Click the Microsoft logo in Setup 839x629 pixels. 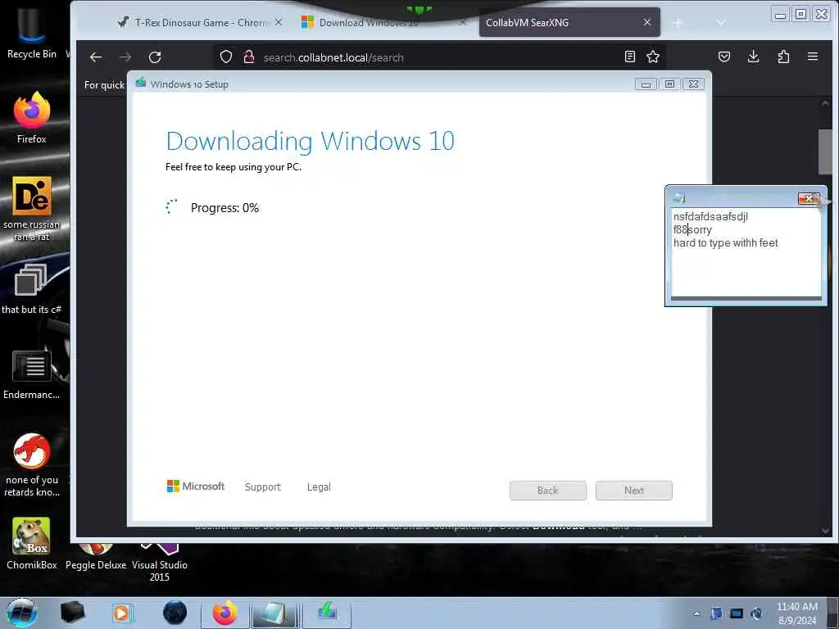pyautogui.click(x=196, y=486)
